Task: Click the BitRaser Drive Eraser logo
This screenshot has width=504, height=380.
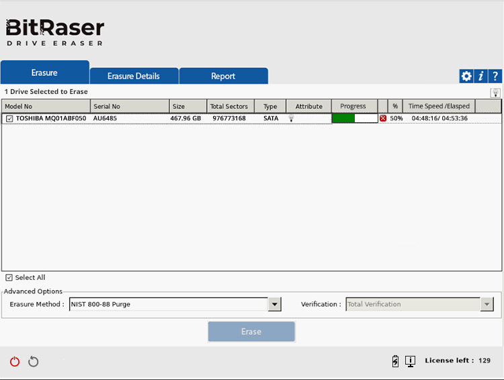Action: (x=55, y=32)
